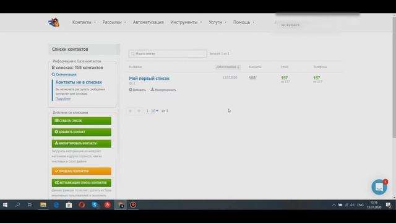Click the 157 phone count
The image size is (396, 223).
coord(317,78)
